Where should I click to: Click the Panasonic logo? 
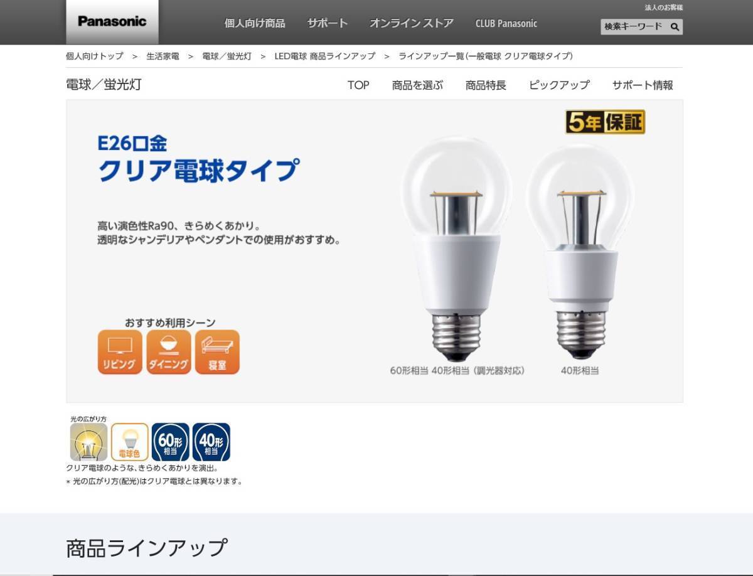click(112, 21)
